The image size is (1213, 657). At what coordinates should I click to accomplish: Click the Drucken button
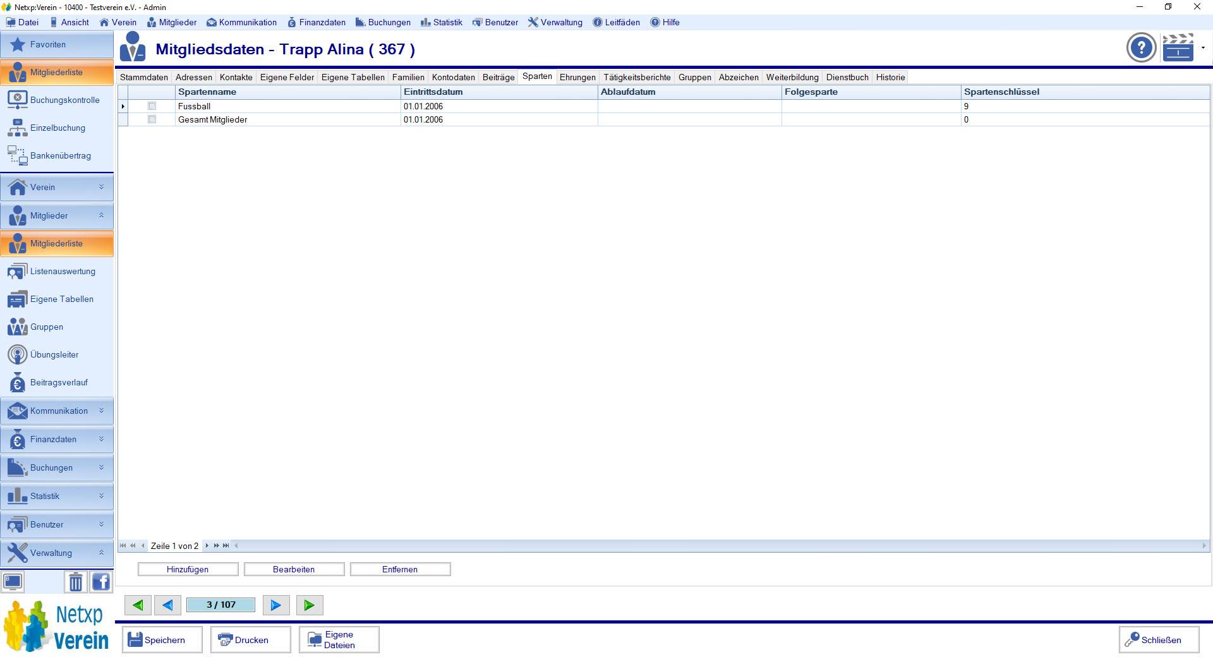pos(251,640)
